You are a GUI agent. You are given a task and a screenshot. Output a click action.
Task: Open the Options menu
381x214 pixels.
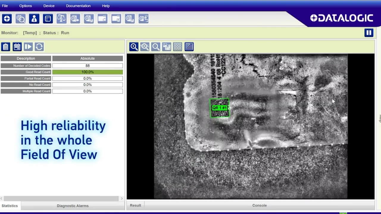(x=26, y=6)
